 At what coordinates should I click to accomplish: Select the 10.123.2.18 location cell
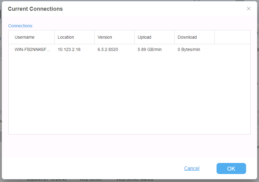(69, 49)
